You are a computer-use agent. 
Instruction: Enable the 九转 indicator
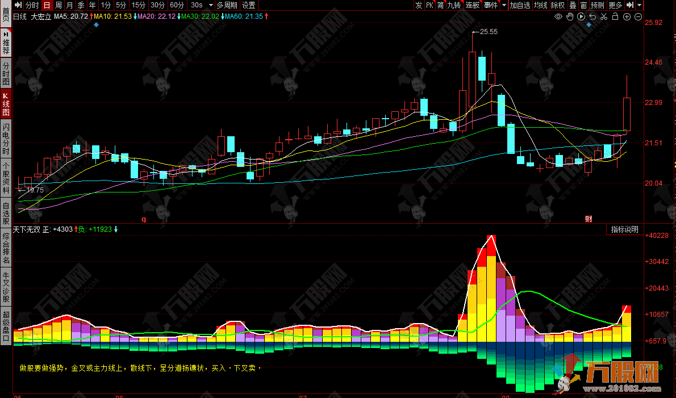[454, 5]
